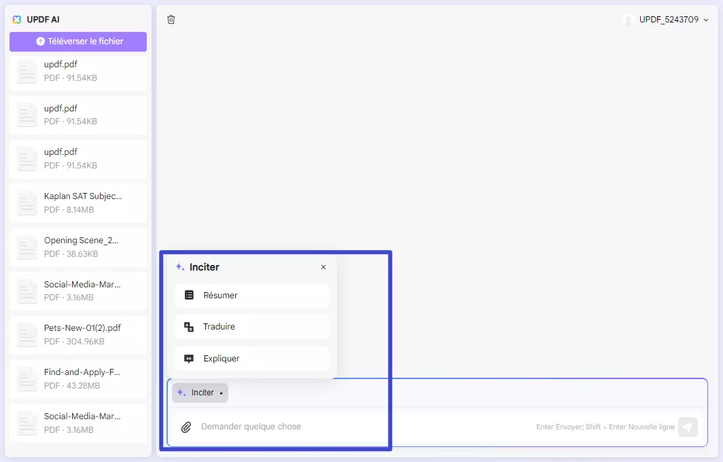
Task: Open the Inciter prompt selector
Action: [200, 393]
